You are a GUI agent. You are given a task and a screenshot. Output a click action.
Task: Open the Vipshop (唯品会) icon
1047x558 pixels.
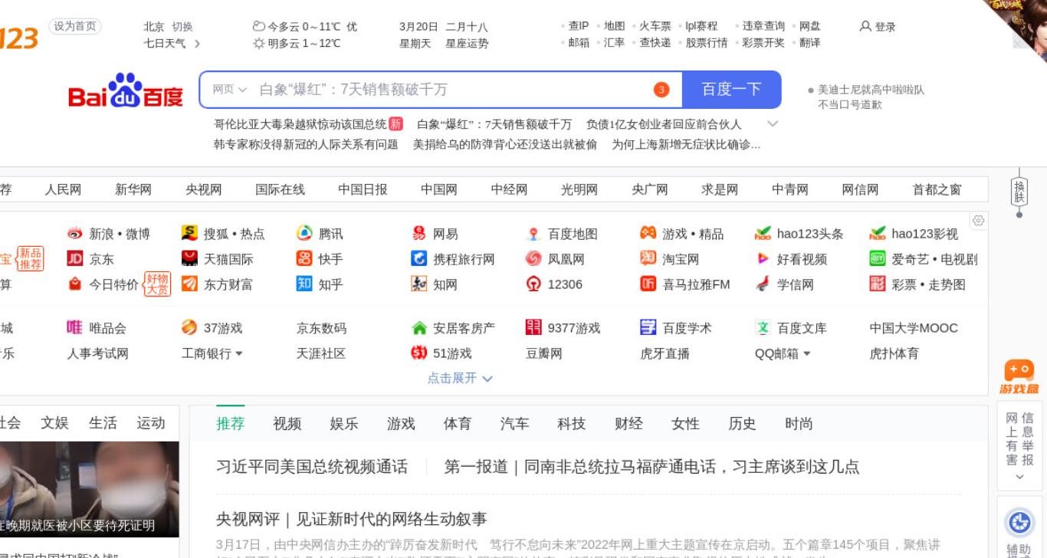pos(74,328)
